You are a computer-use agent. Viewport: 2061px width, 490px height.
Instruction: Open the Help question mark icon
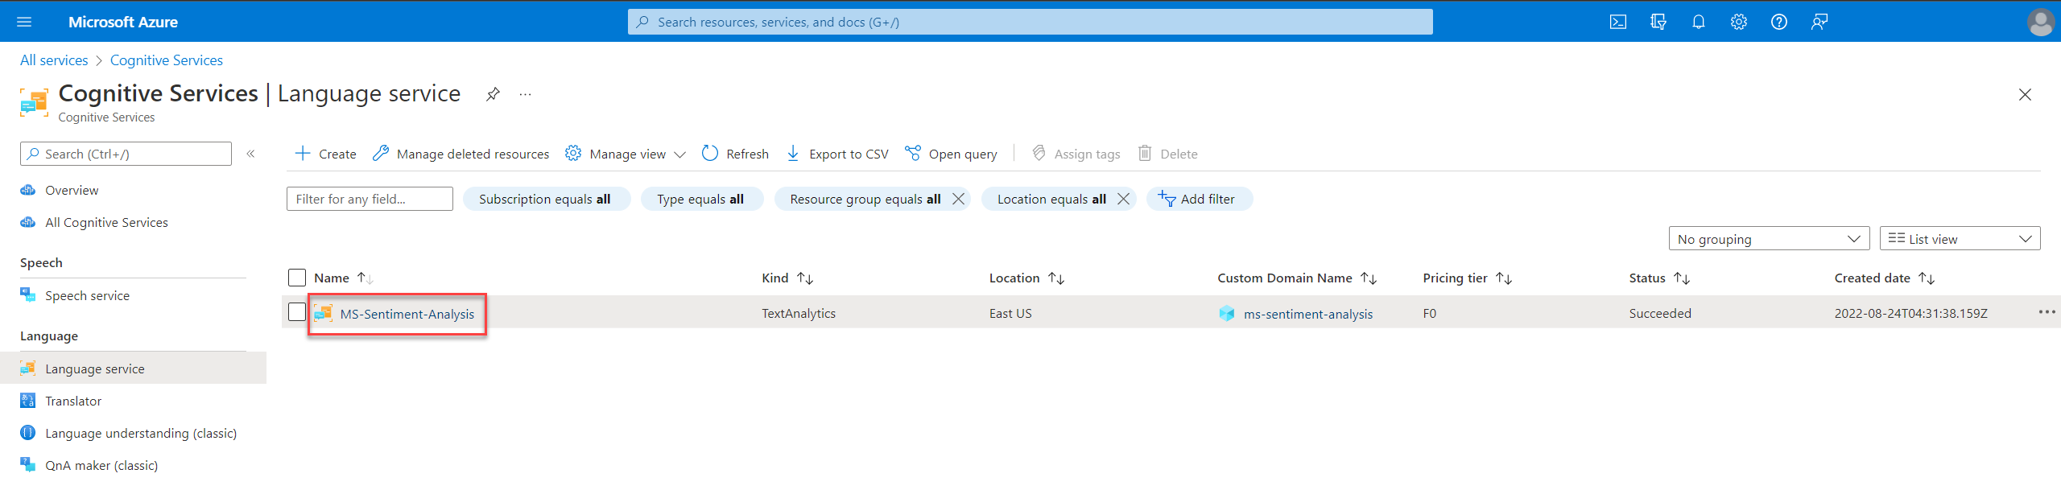1779,22
